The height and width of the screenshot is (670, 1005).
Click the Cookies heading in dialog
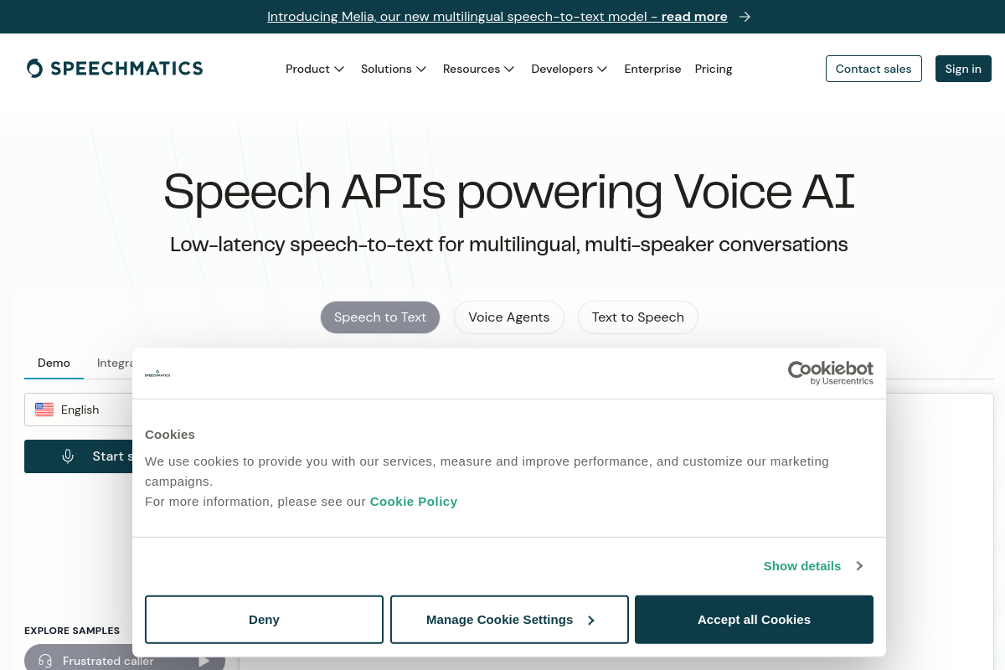170,435
